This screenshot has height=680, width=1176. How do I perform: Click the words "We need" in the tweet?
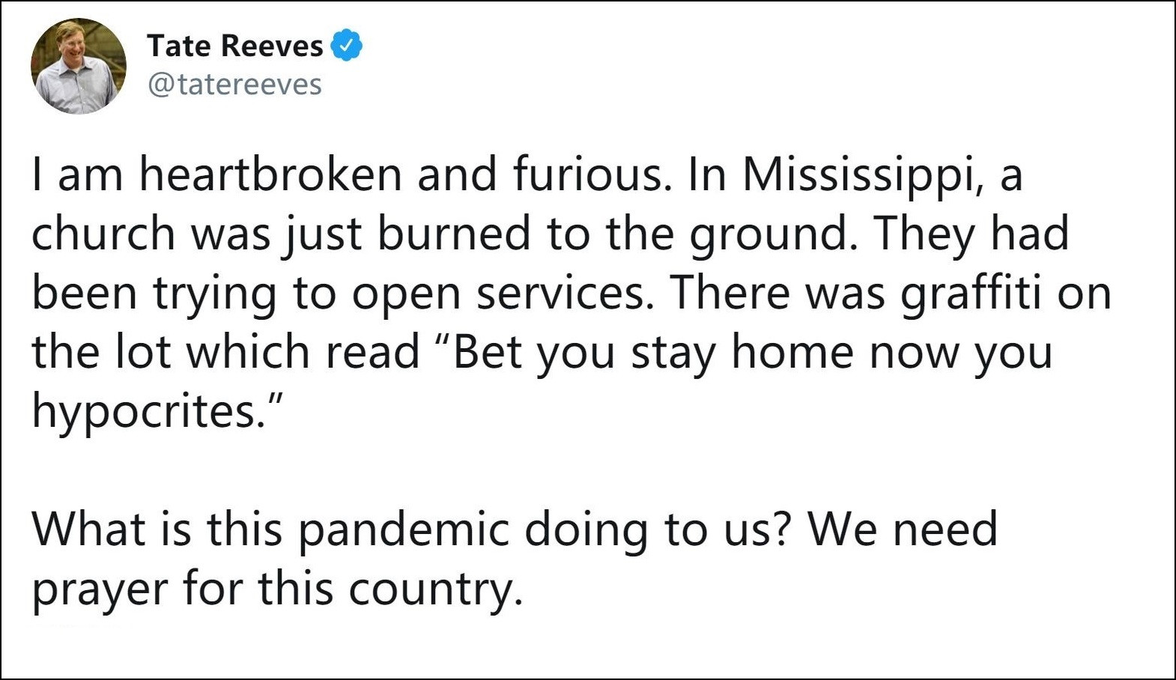(903, 529)
